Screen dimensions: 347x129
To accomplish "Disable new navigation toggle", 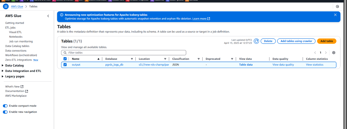I will point(5,112).
